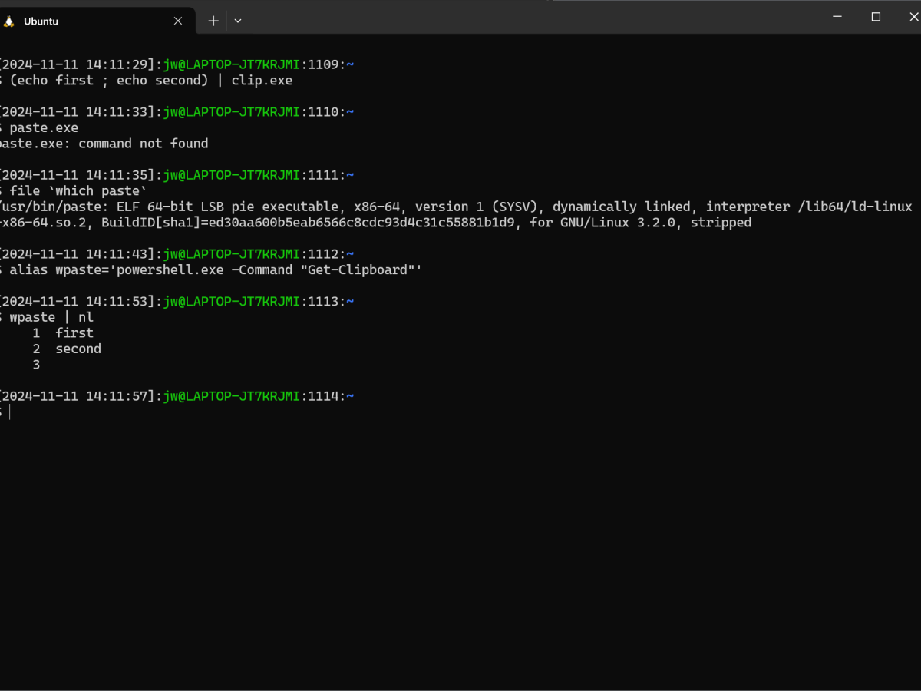Click the paste.exe command not found message

click(x=102, y=143)
